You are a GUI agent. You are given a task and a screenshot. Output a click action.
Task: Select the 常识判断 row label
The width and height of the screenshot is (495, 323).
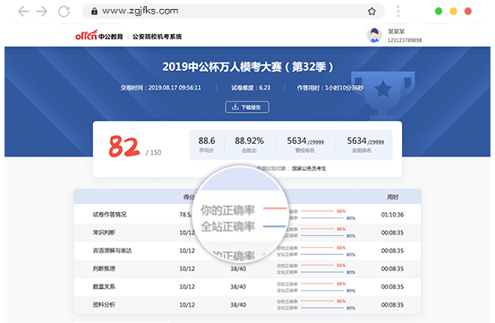104,233
